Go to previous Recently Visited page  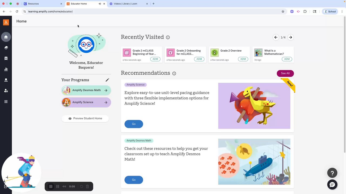tap(276, 37)
